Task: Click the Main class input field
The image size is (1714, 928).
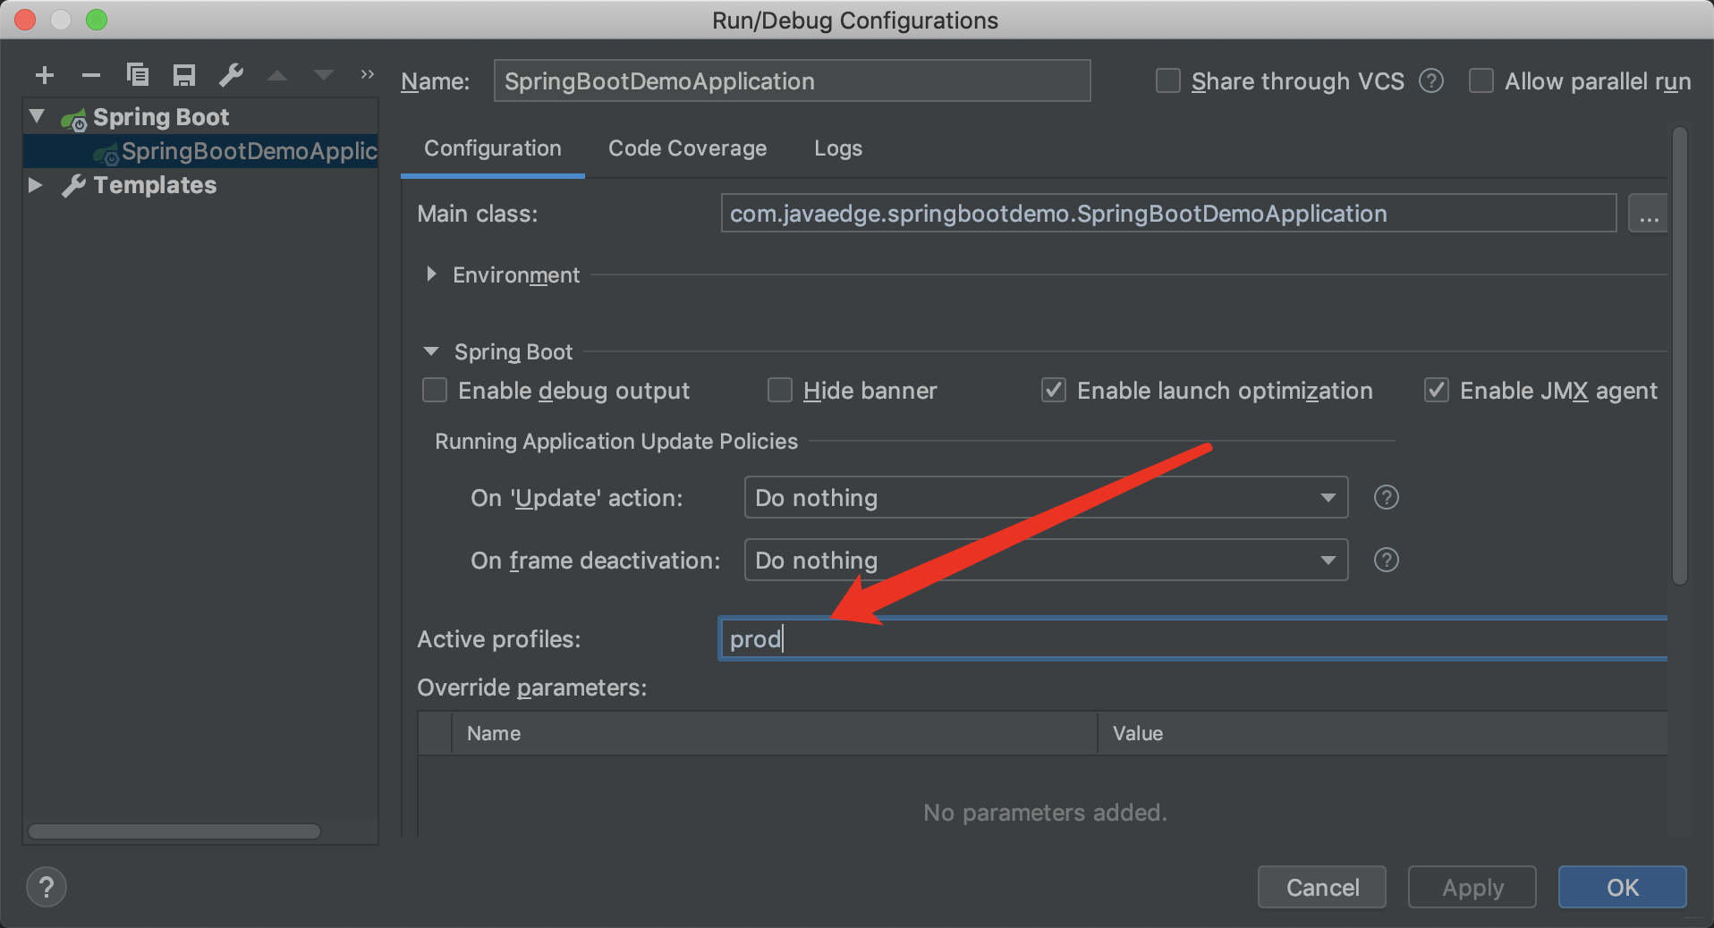Action: [x=1168, y=214]
